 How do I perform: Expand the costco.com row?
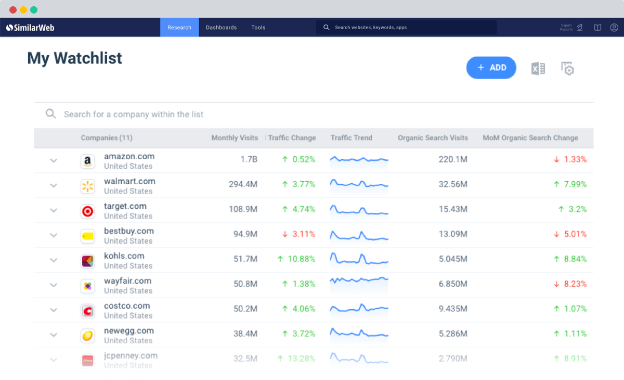click(x=54, y=310)
